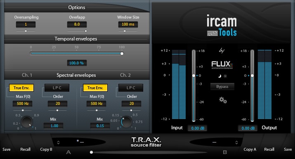The width and height of the screenshot is (295, 159).
Task: Click the FLUX logo
Action: 222,64
